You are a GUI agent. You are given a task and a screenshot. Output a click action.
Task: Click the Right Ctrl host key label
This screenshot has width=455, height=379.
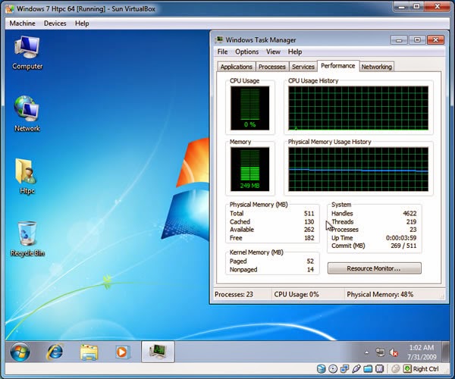425,369
